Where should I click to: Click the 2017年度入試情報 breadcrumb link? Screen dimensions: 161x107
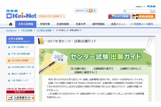point(44,30)
